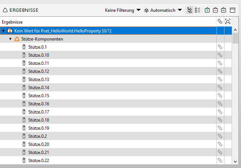Click the Ergebnisse column header
Image resolution: width=241 pixels, height=168 pixels.
pyautogui.click(x=108, y=22)
